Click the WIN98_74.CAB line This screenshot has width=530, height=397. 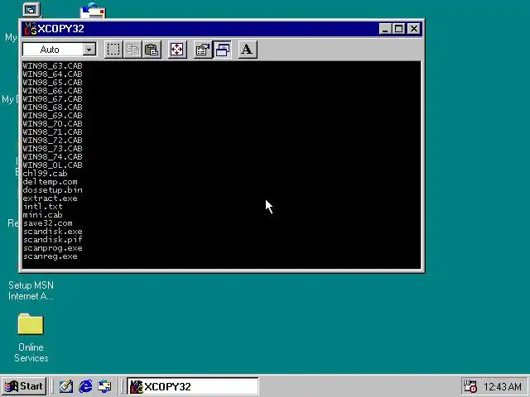click(x=52, y=156)
